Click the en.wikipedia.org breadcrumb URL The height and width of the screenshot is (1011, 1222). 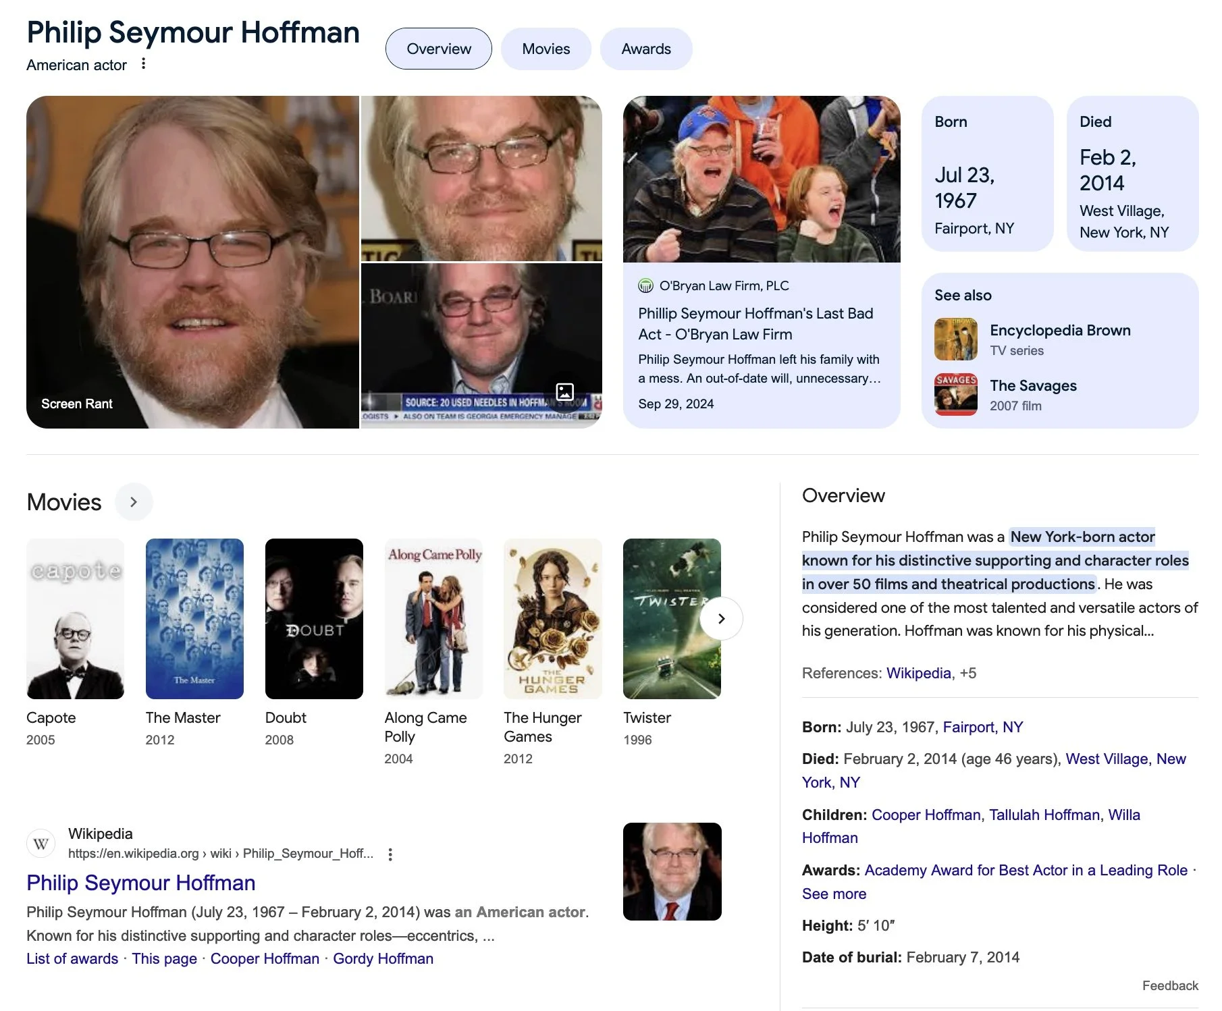coord(220,853)
